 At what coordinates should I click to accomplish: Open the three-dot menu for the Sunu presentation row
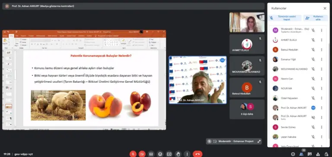(322, 117)
